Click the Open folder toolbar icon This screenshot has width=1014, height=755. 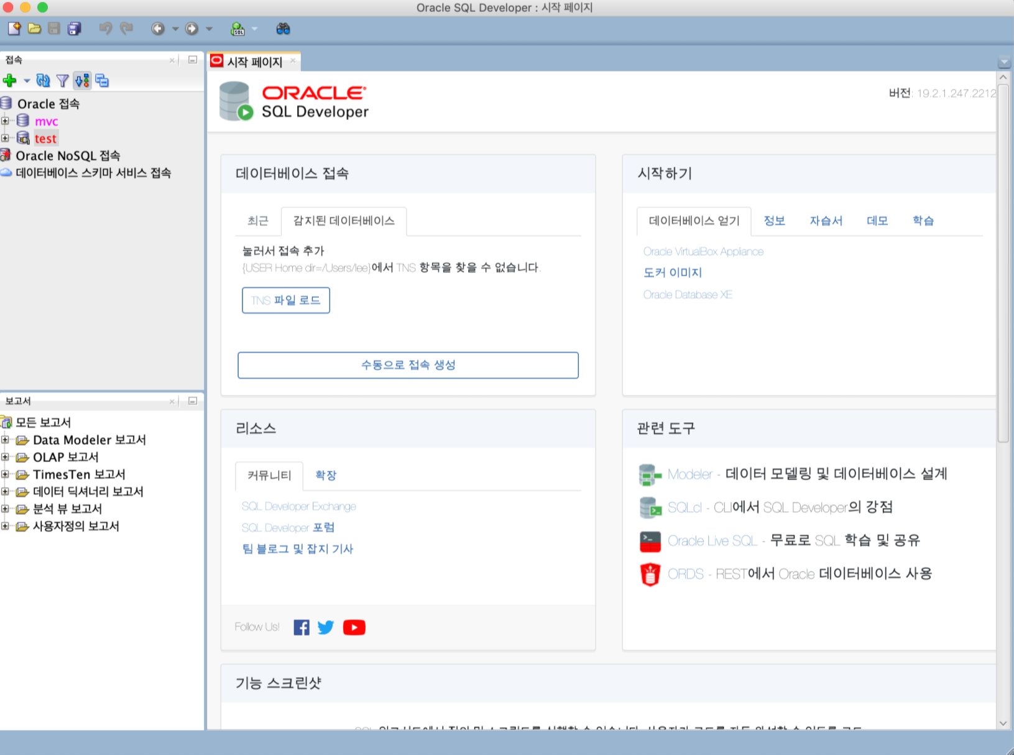(x=35, y=29)
